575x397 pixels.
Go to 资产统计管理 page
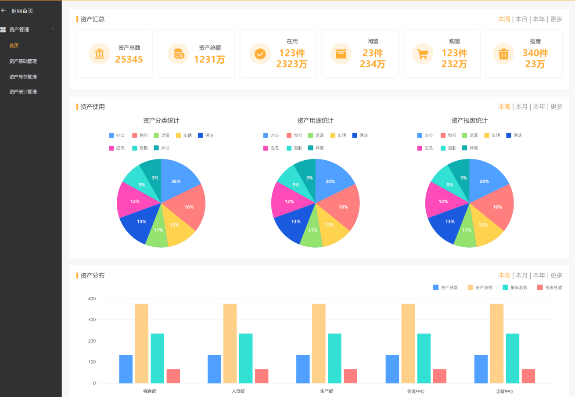(23, 92)
